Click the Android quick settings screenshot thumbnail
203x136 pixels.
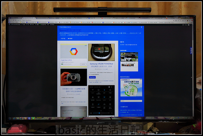click(x=101, y=100)
